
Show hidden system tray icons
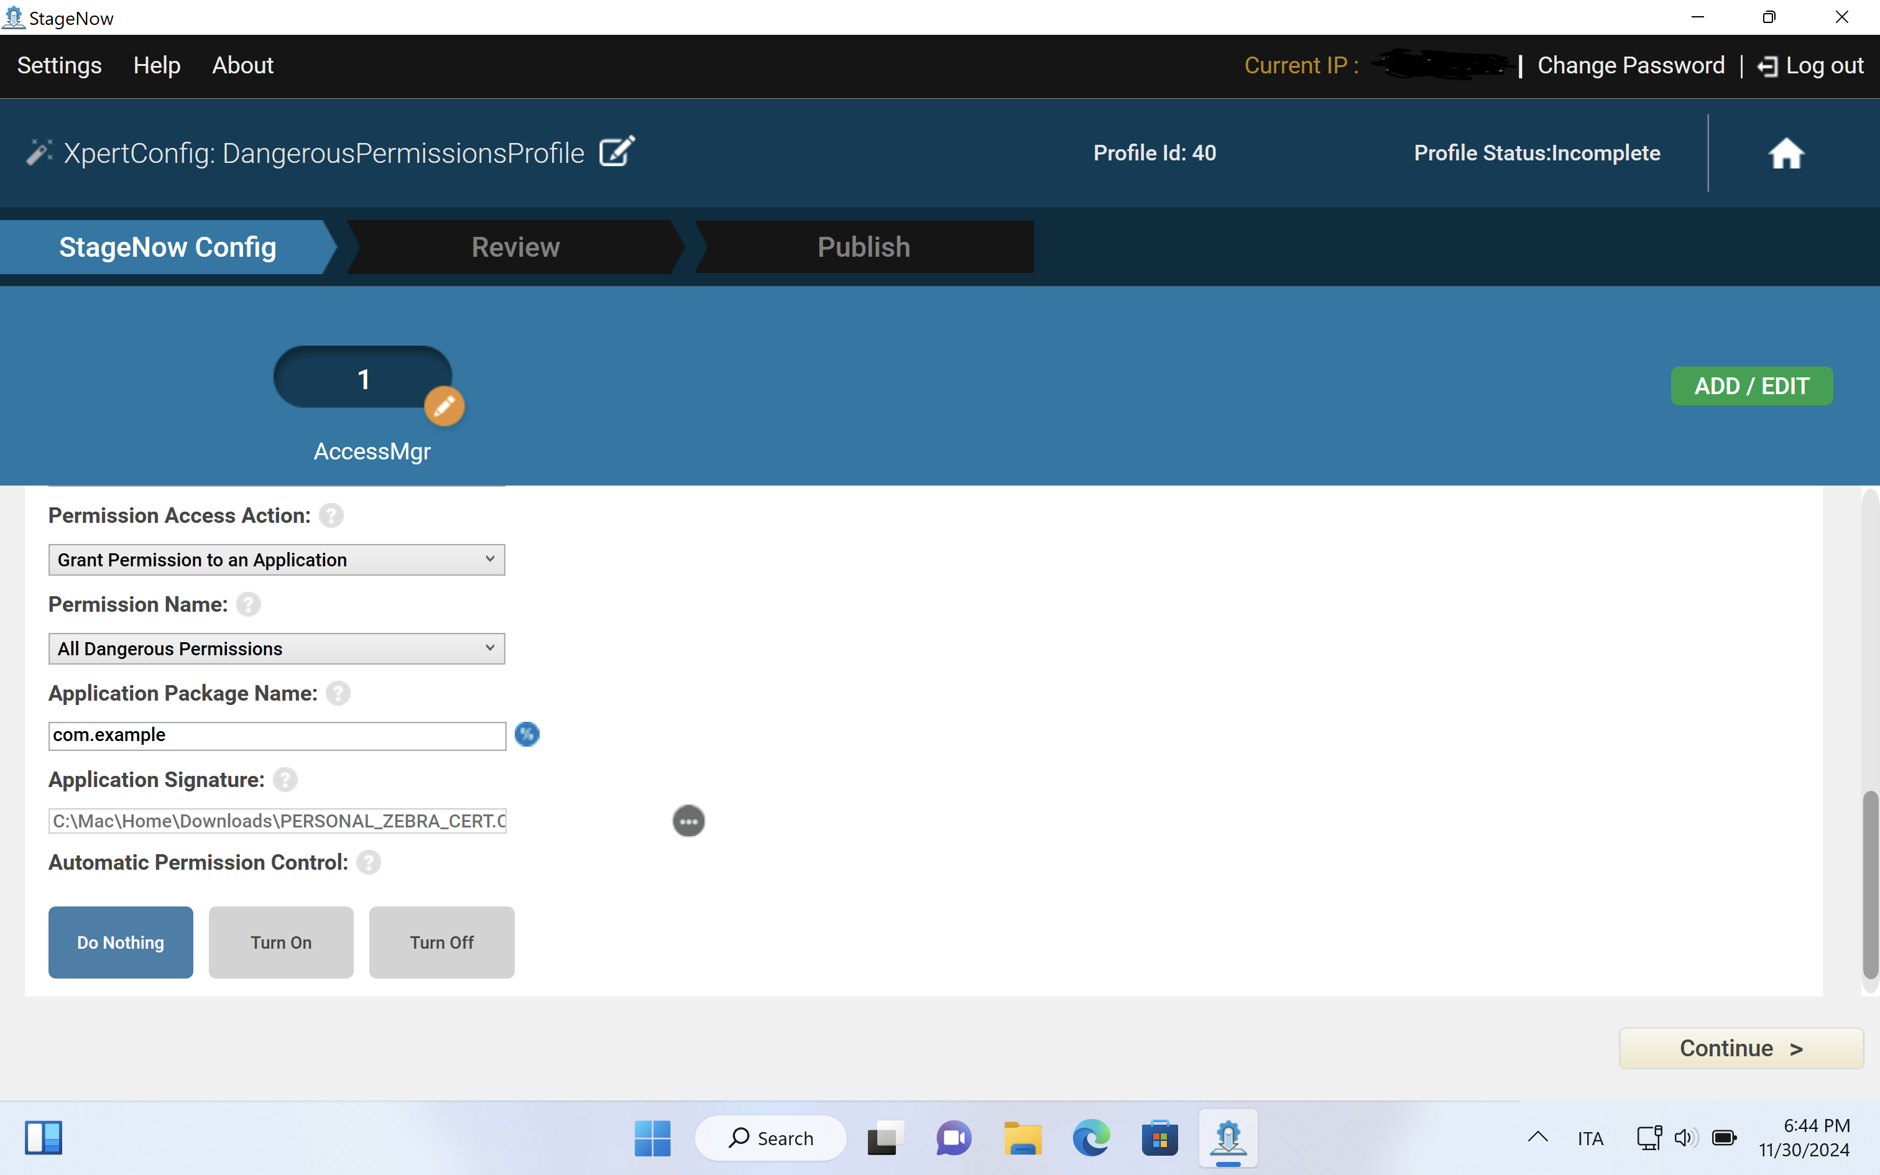click(x=1537, y=1138)
